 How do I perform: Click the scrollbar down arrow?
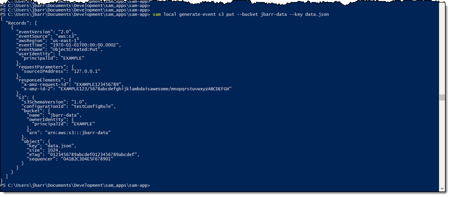(x=442, y=188)
